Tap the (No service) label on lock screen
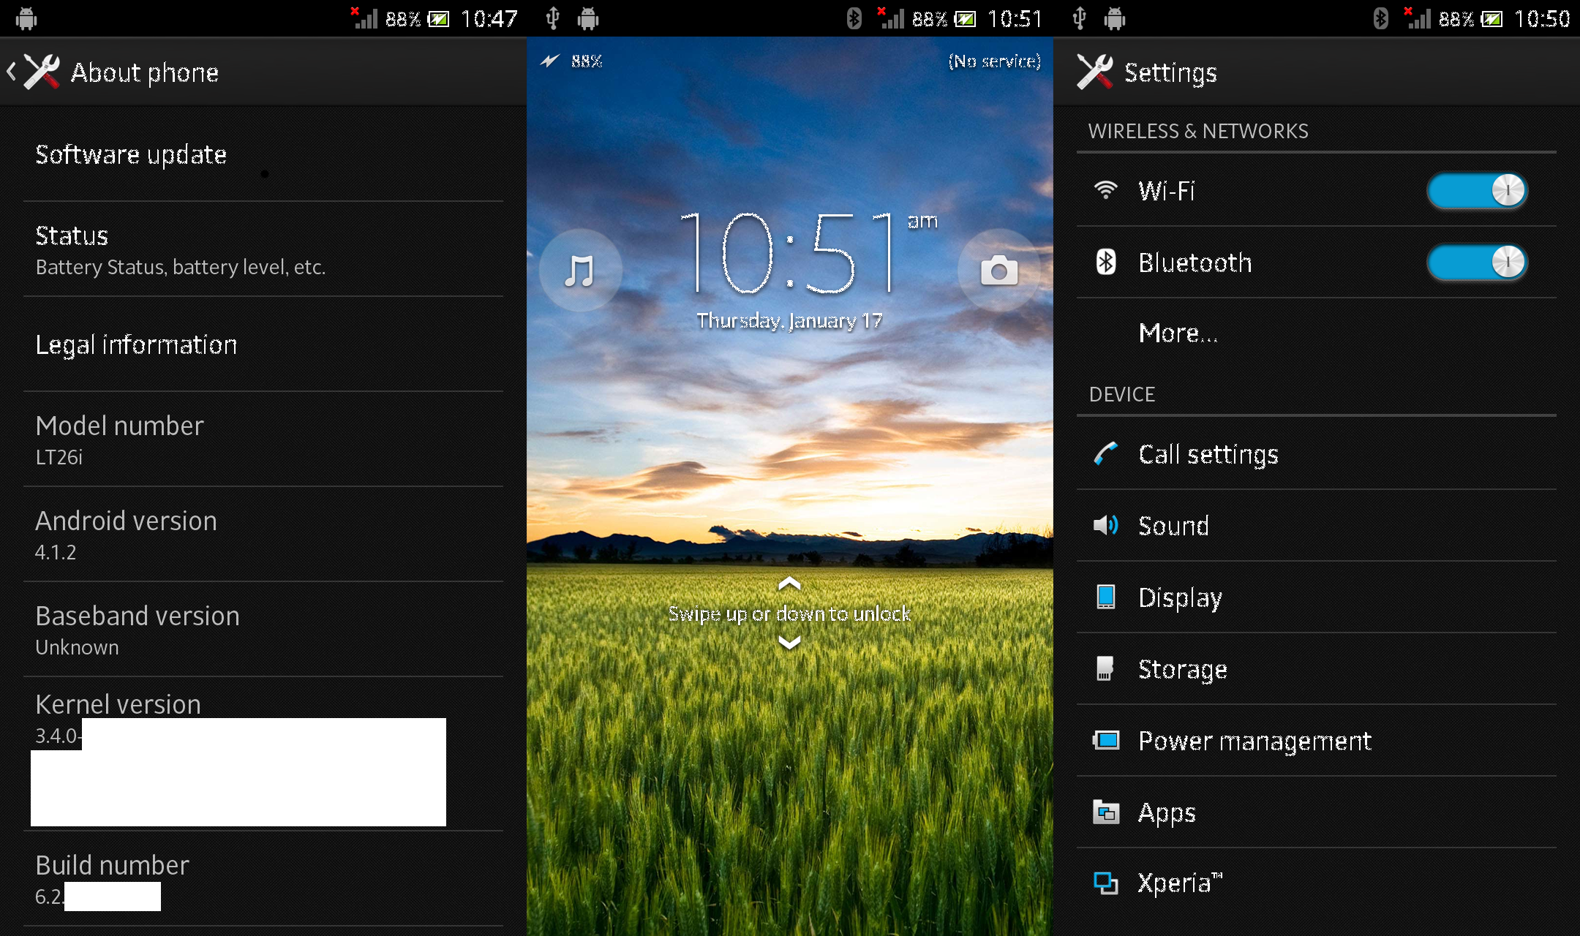The image size is (1580, 936). tap(994, 61)
